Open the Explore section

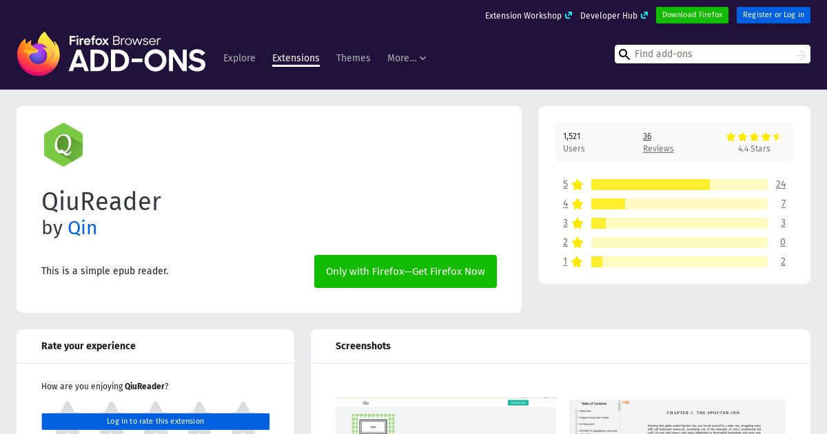(239, 59)
